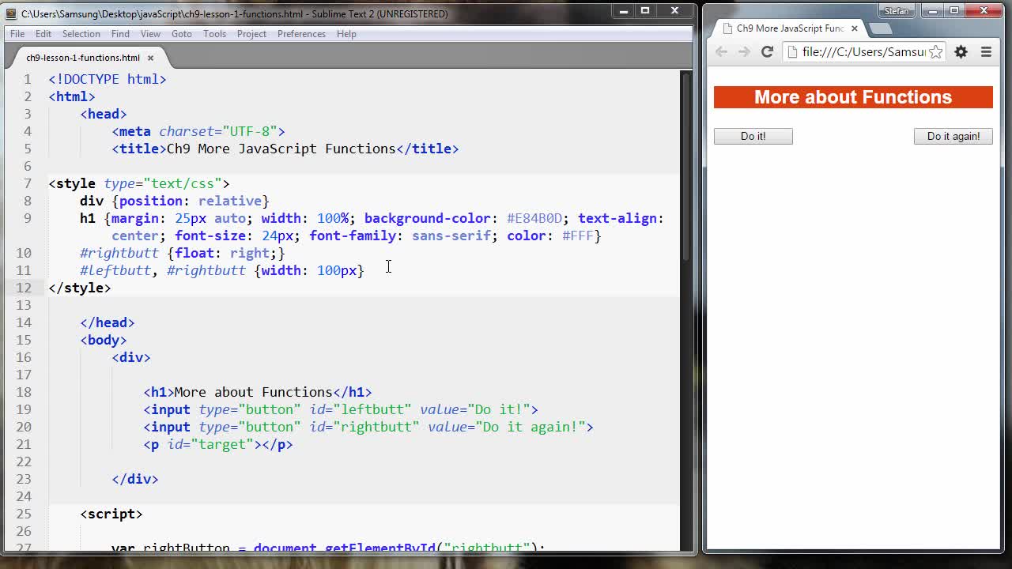The image size is (1012, 569).
Task: Click the Sublime Text window icon
Action: coord(11,13)
